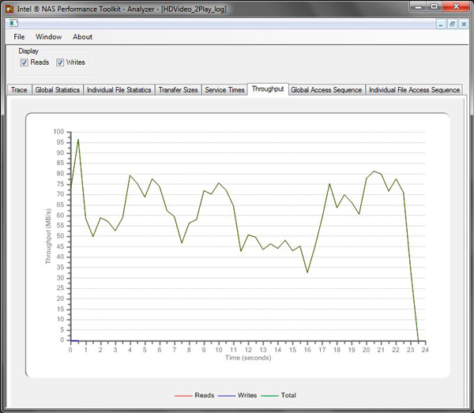
Task: Open the Individual File Statistics tab
Action: 118,90
